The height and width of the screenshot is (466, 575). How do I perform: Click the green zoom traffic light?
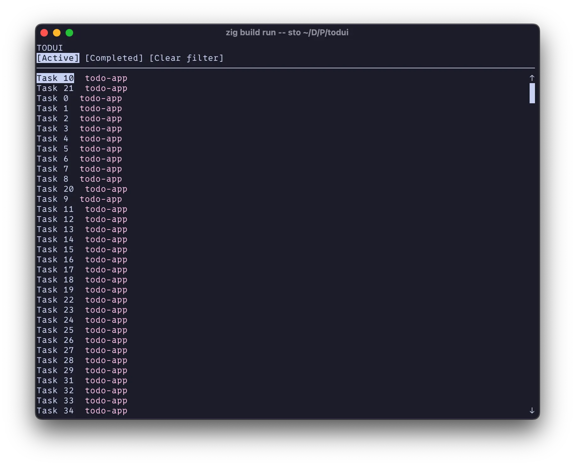69,32
